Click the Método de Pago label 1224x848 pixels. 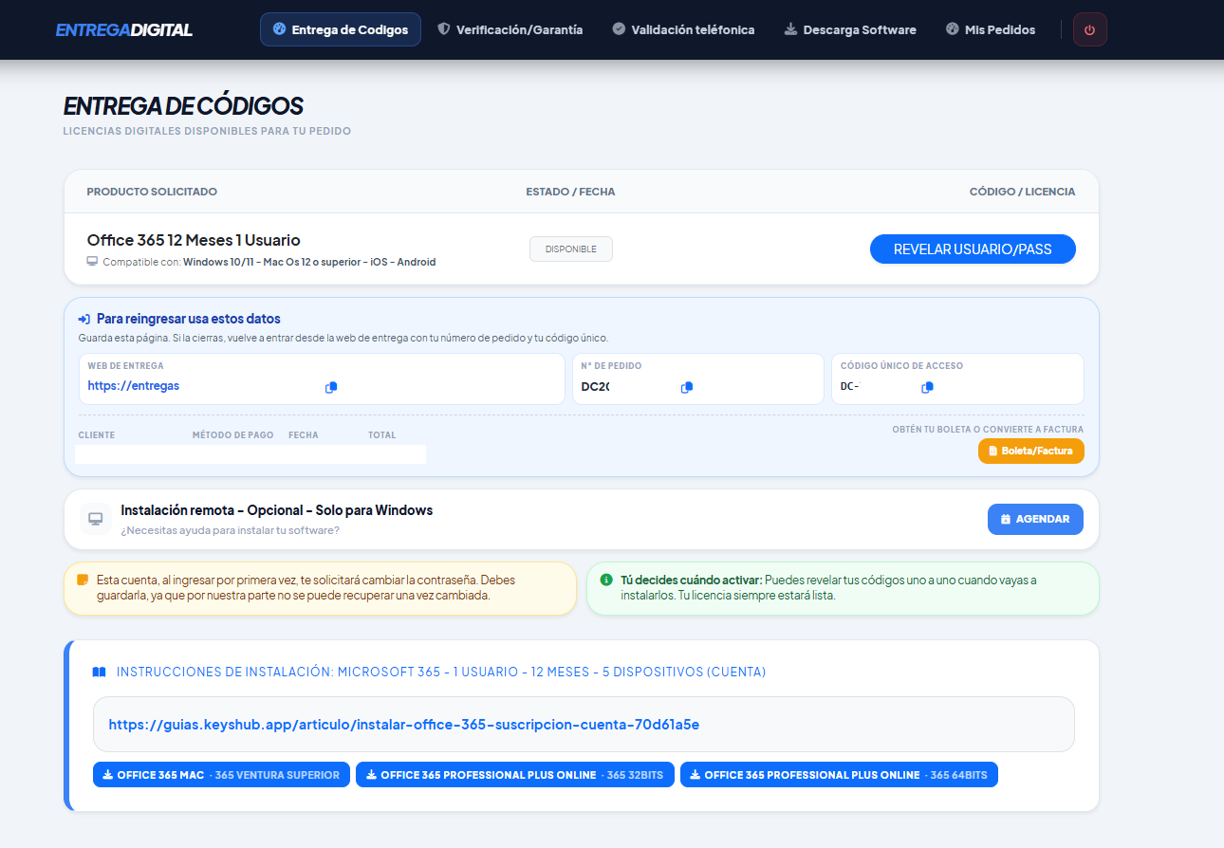click(x=232, y=435)
